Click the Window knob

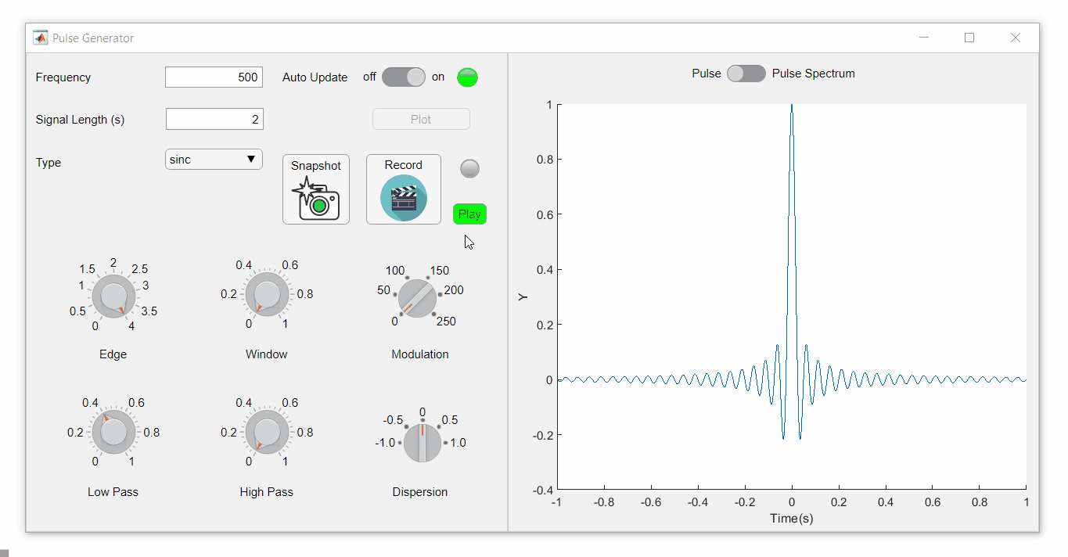[x=267, y=296]
